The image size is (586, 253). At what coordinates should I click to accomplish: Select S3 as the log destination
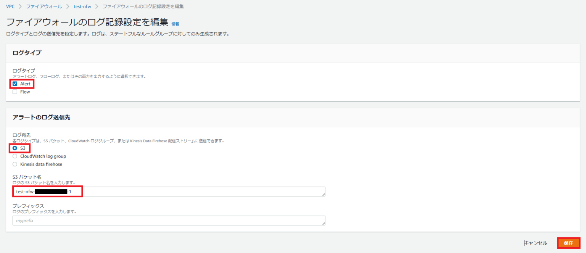click(14, 148)
